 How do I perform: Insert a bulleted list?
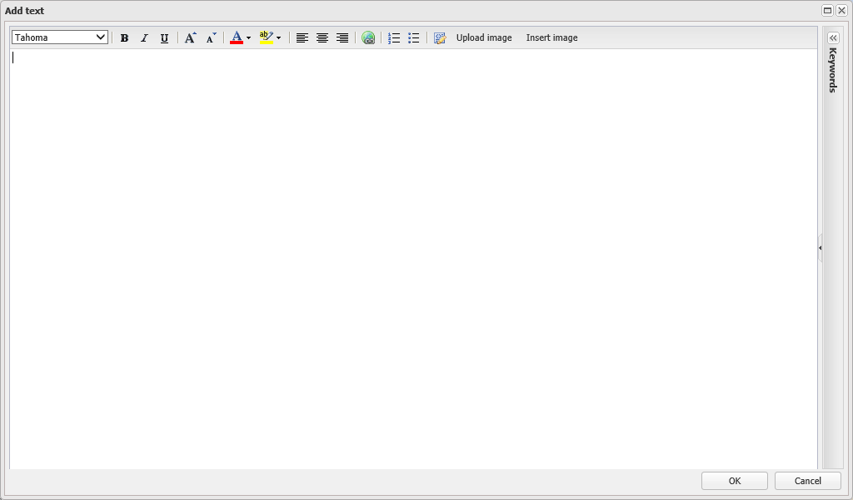click(x=414, y=38)
